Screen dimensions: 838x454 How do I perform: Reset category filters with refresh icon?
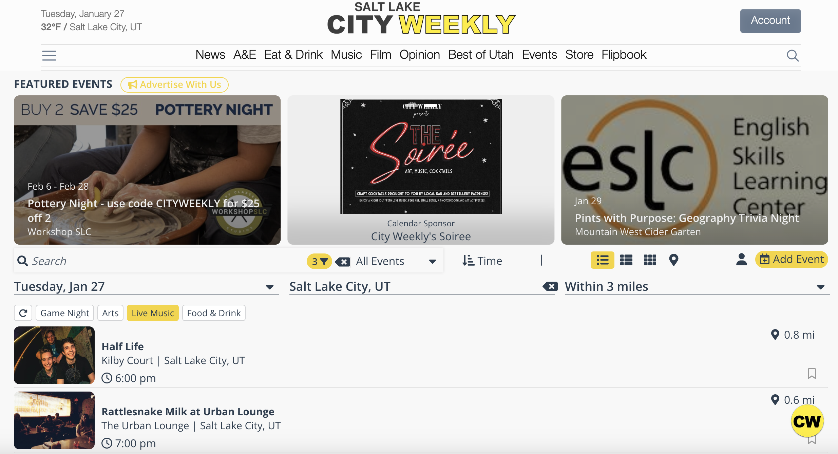[23, 313]
